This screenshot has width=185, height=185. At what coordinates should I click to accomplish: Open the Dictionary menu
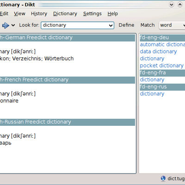(x=65, y=14)
